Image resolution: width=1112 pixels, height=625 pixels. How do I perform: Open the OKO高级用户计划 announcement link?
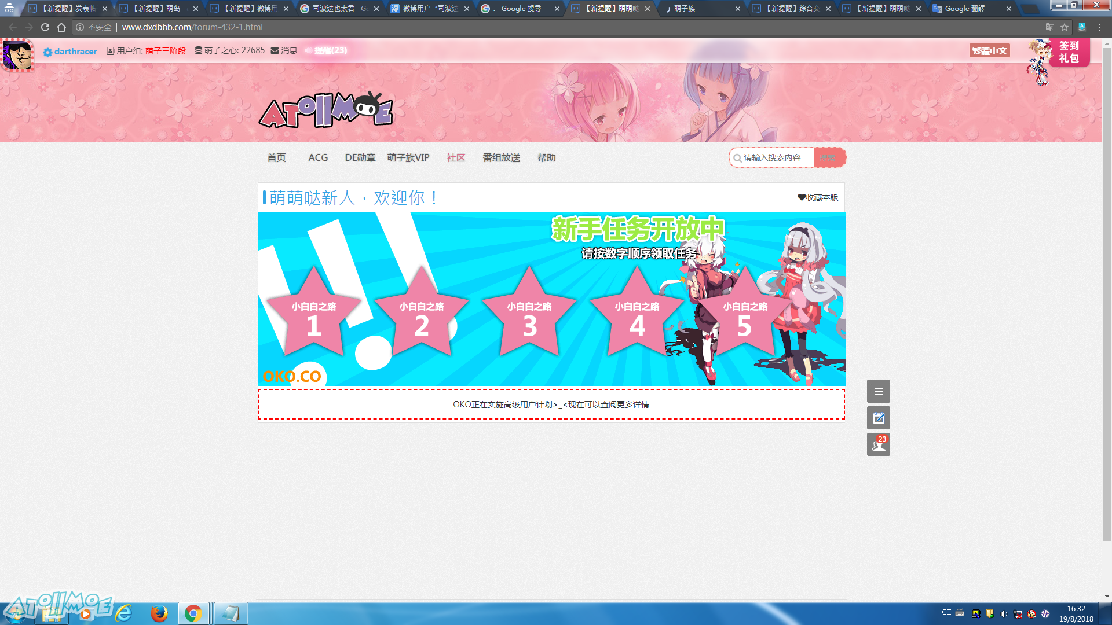pos(551,405)
